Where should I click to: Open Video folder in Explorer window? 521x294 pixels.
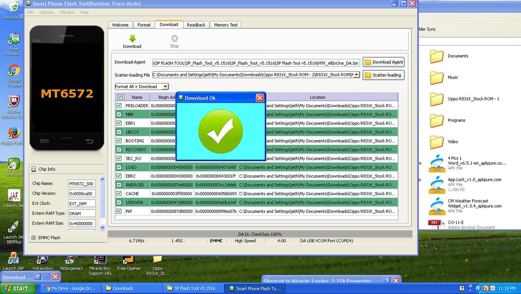pyautogui.click(x=437, y=142)
